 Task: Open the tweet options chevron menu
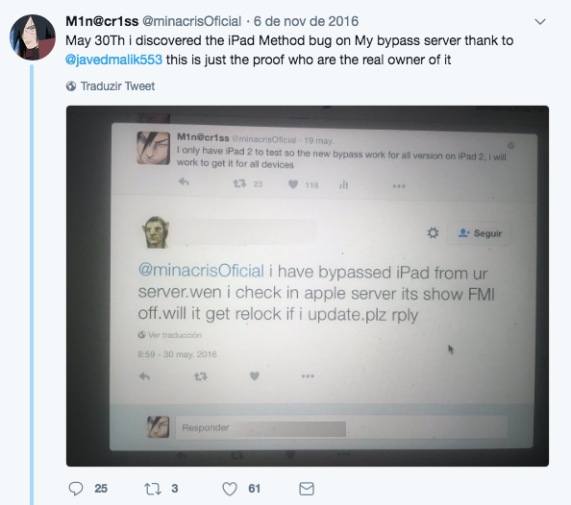pos(540,22)
